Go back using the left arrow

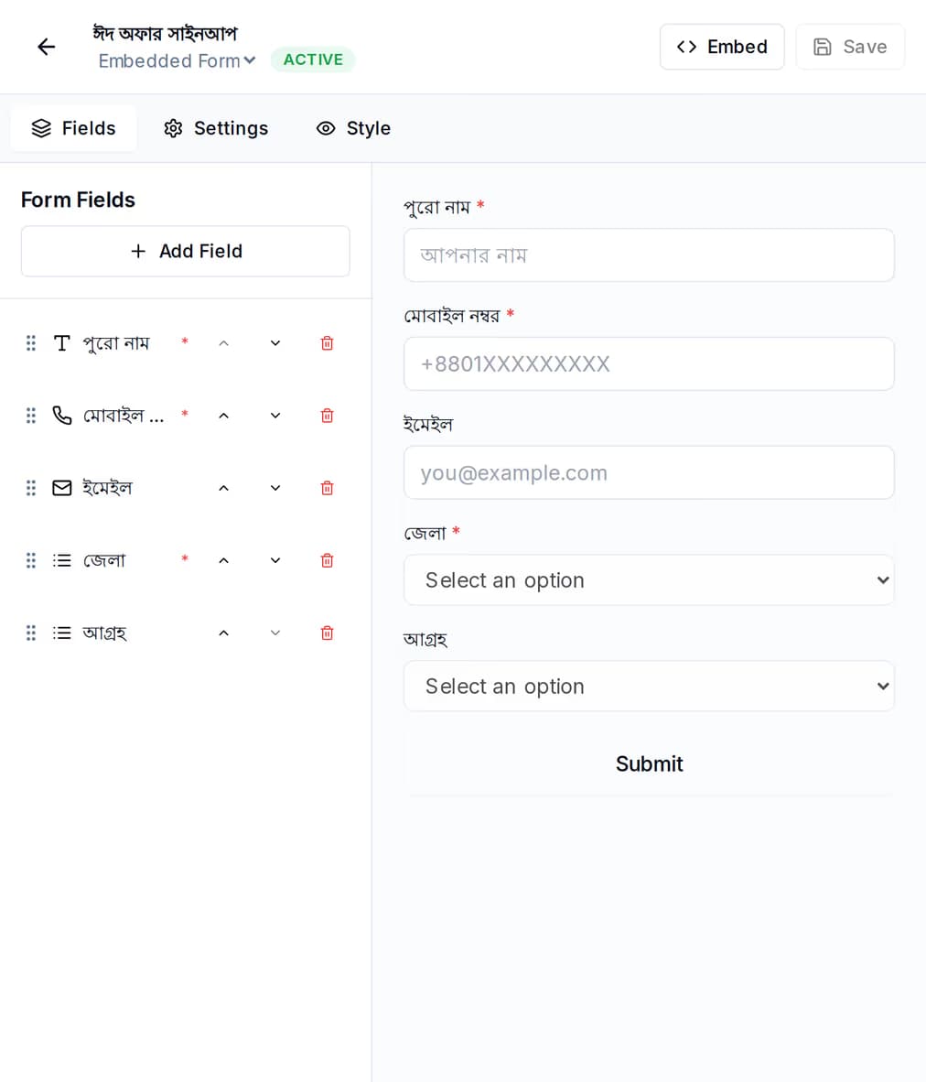point(47,47)
